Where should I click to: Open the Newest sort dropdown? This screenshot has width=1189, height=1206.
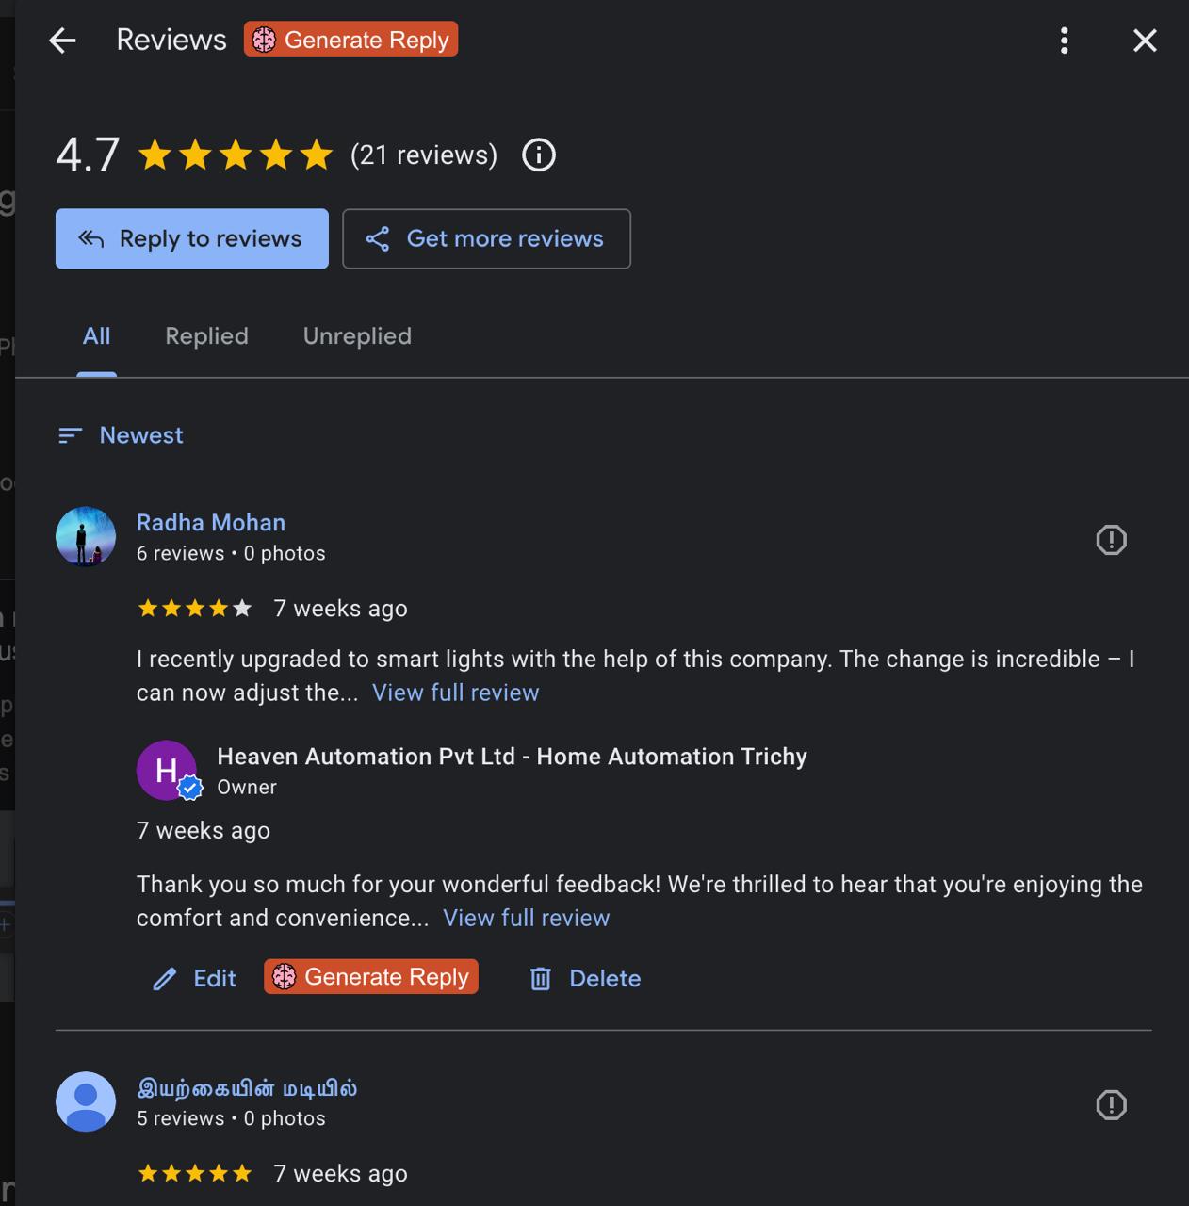[122, 435]
